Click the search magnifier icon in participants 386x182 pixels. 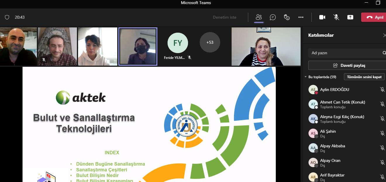click(x=384, y=53)
